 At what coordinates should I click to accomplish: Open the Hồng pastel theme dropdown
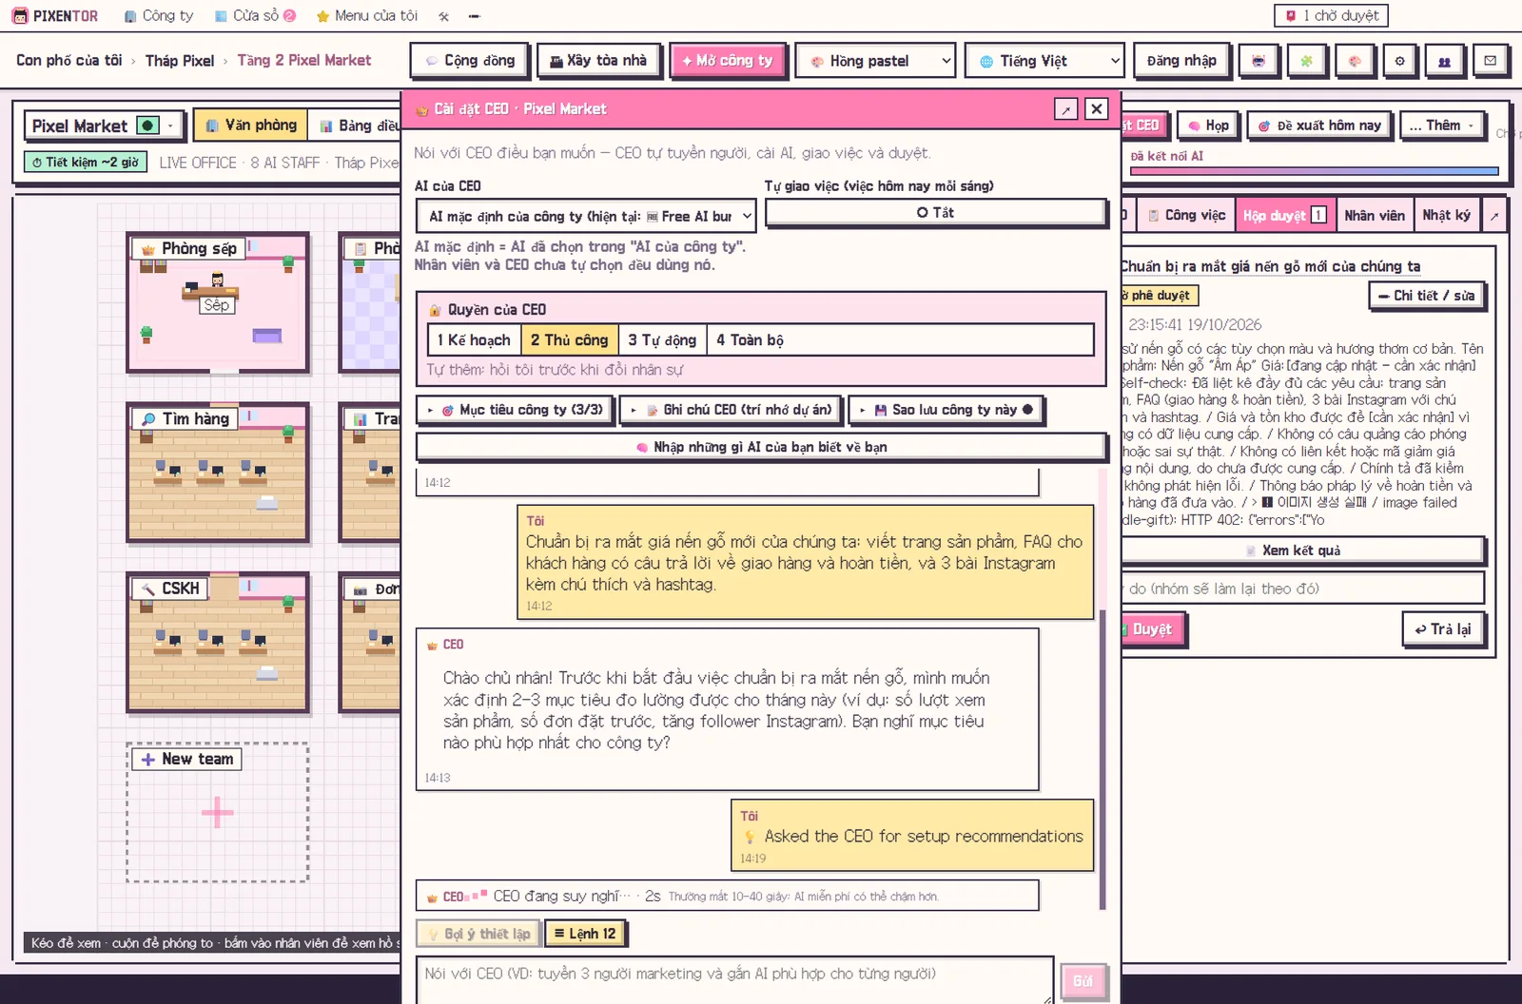click(x=875, y=61)
